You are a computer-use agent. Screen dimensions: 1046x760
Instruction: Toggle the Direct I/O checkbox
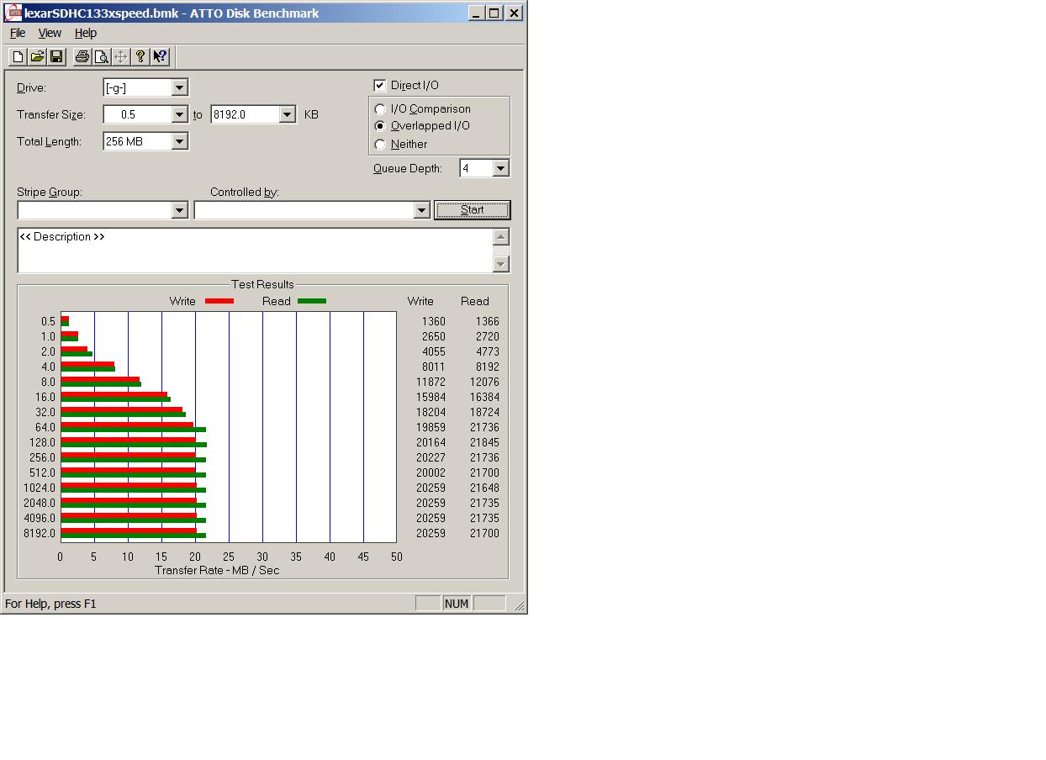tap(380, 85)
